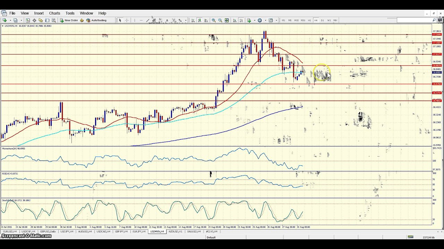The image size is (444, 249).
Task: Switch chart to line chart mode
Action: [x=206, y=20]
